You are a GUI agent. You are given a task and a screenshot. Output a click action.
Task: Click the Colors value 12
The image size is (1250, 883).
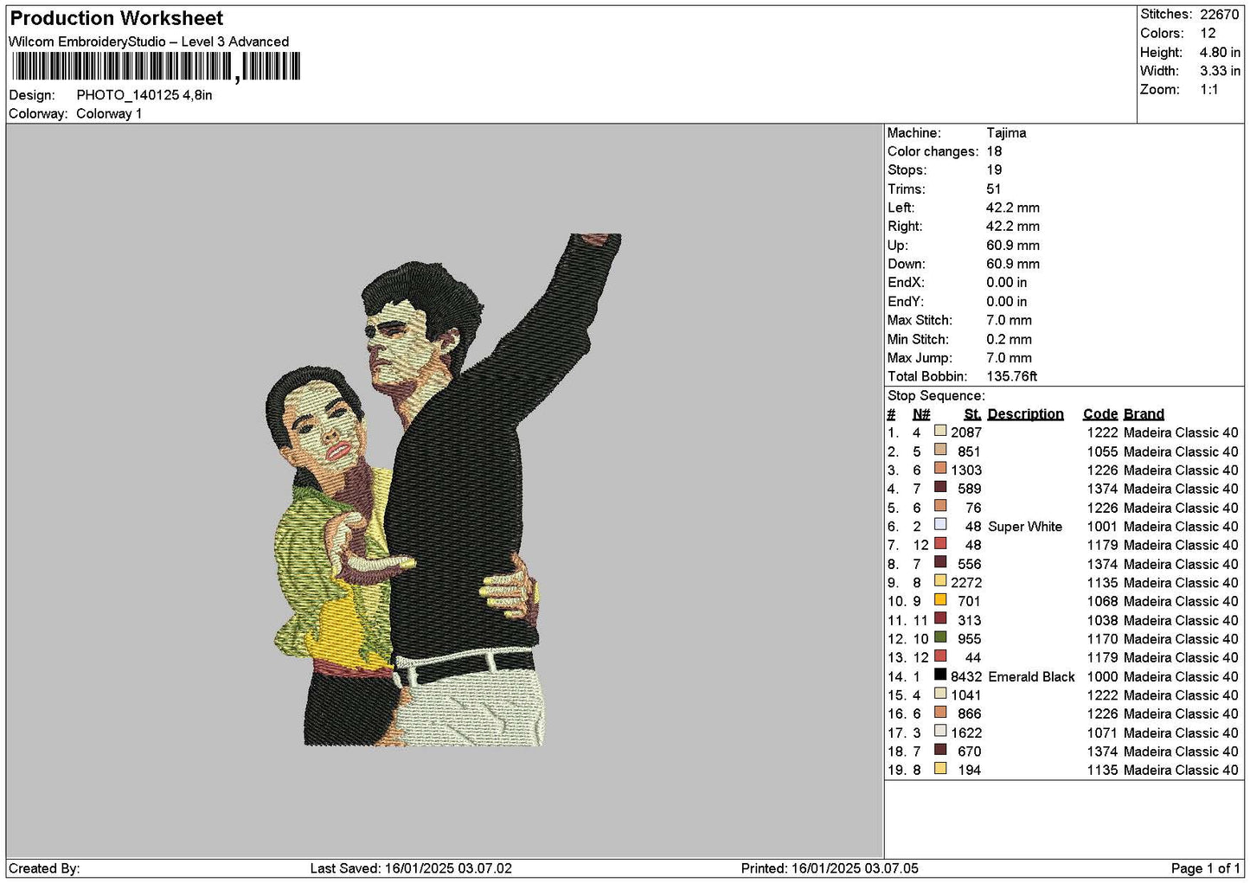1208,34
